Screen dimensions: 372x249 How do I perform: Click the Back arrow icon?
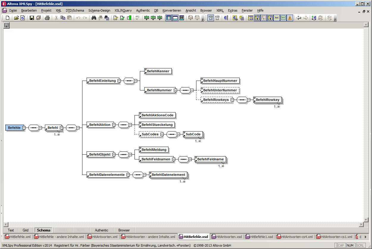point(299,18)
